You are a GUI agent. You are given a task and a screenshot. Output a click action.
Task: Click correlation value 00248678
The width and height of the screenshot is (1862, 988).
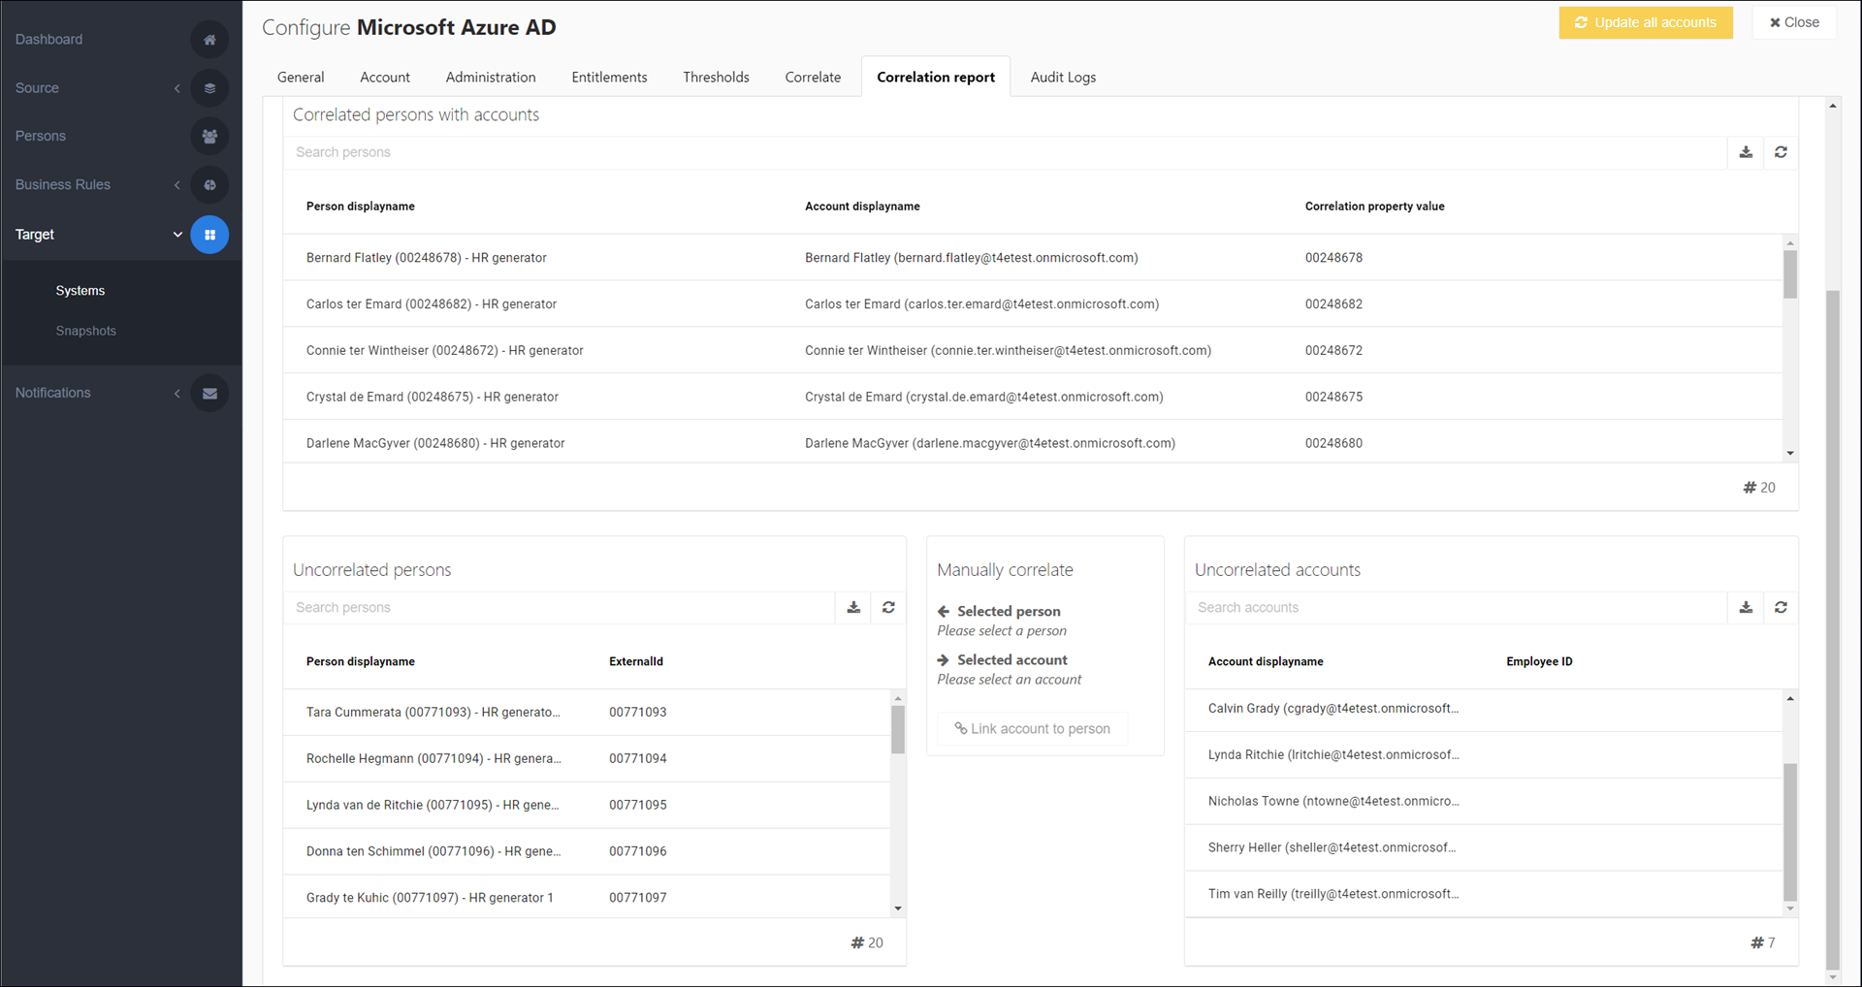1333,258
